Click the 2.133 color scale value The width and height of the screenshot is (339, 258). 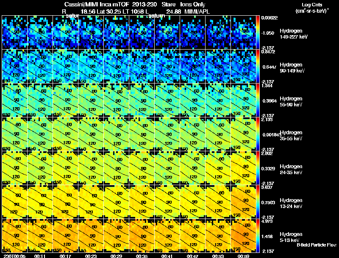(x=267, y=119)
